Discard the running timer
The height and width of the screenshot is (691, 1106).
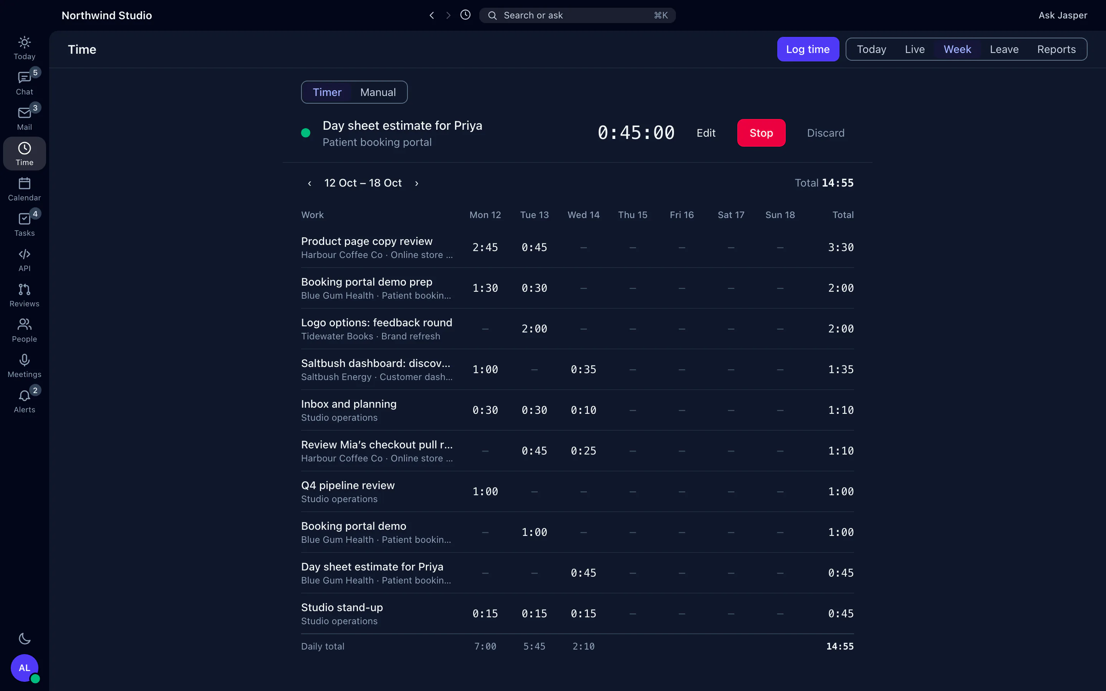(x=825, y=133)
